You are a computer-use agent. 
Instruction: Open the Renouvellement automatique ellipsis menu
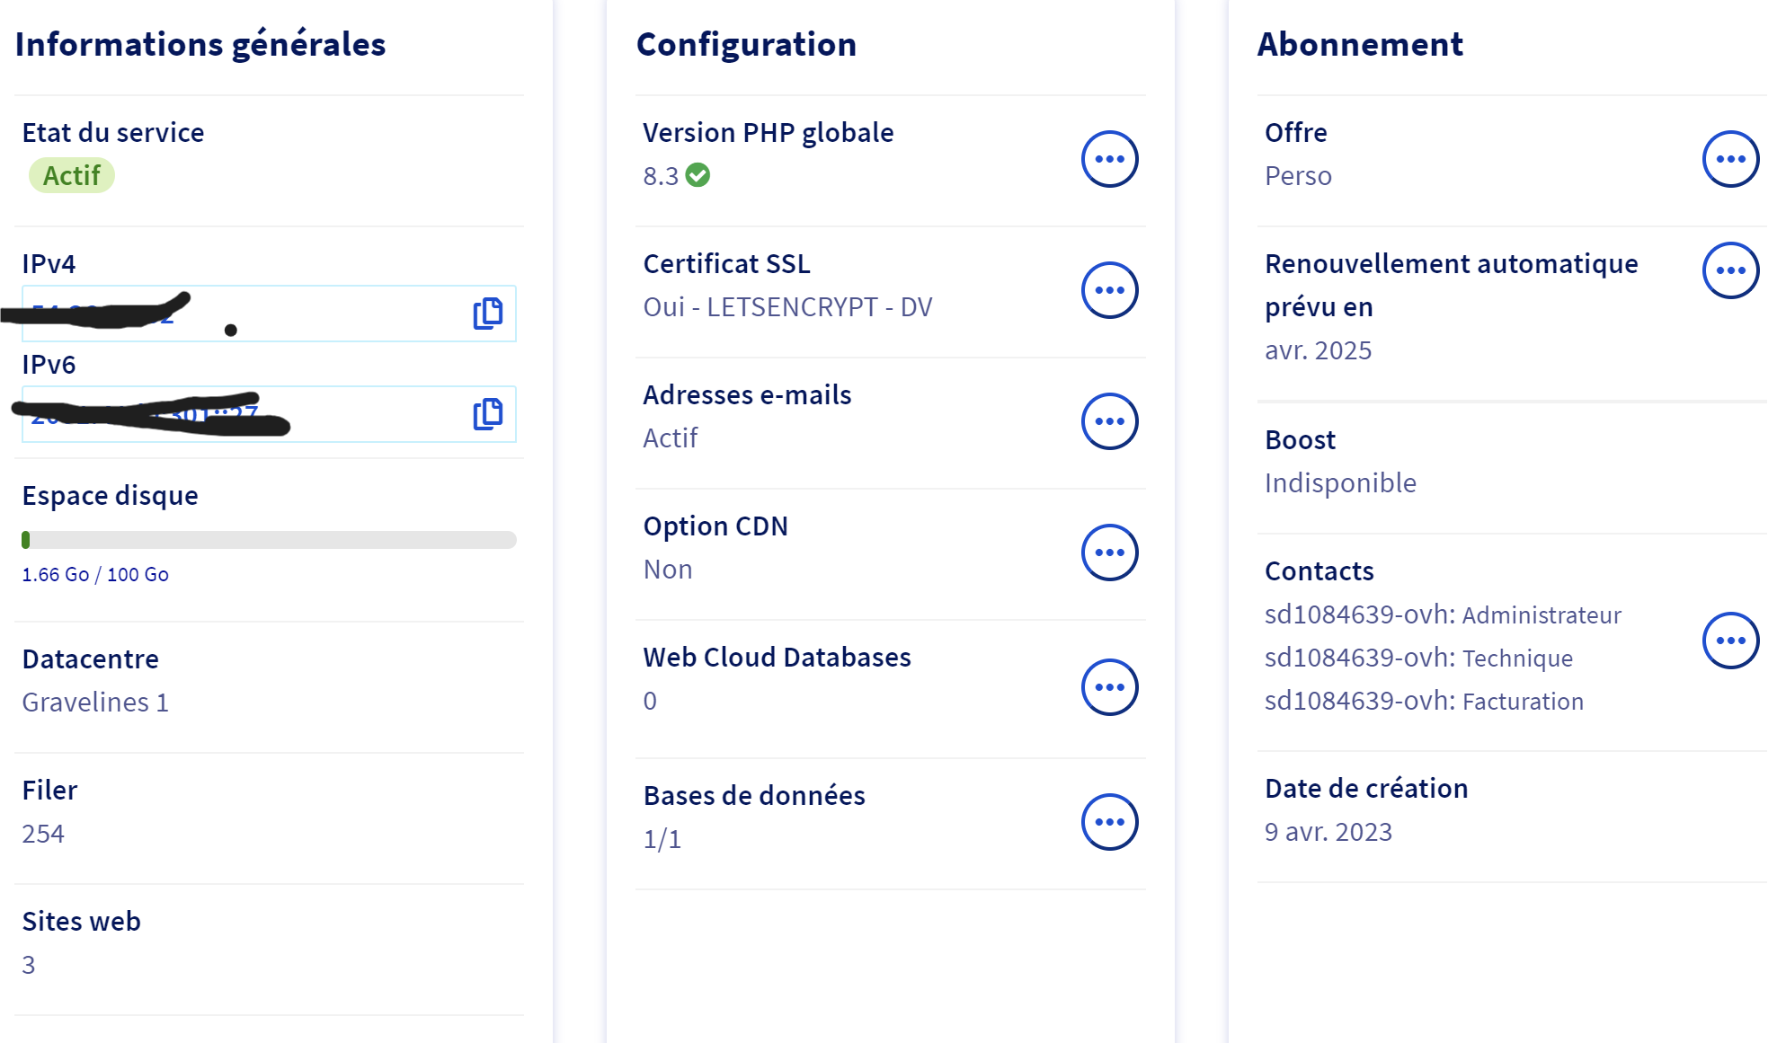pyautogui.click(x=1730, y=270)
